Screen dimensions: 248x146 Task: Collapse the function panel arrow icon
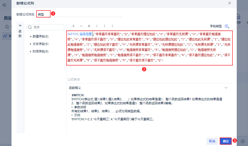(20, 25)
